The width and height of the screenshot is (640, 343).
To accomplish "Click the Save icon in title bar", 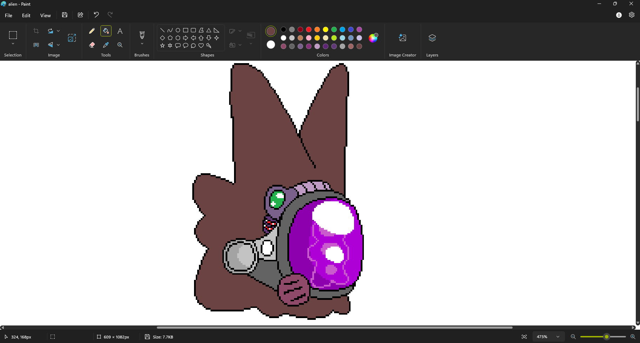I will [65, 15].
